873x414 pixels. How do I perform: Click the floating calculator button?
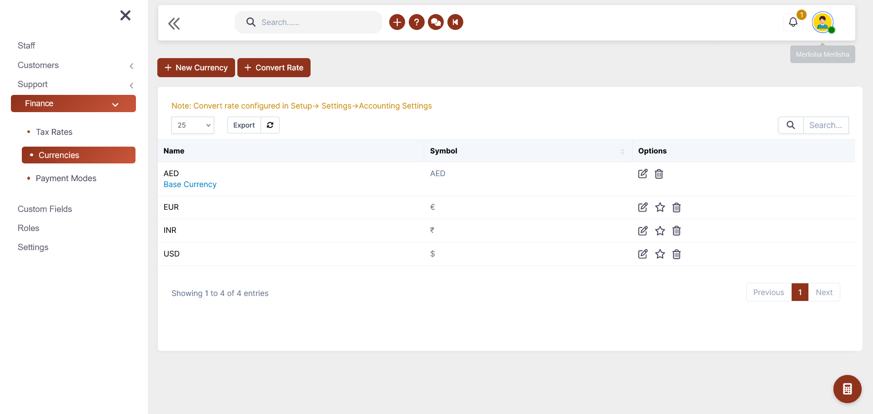pos(847,389)
